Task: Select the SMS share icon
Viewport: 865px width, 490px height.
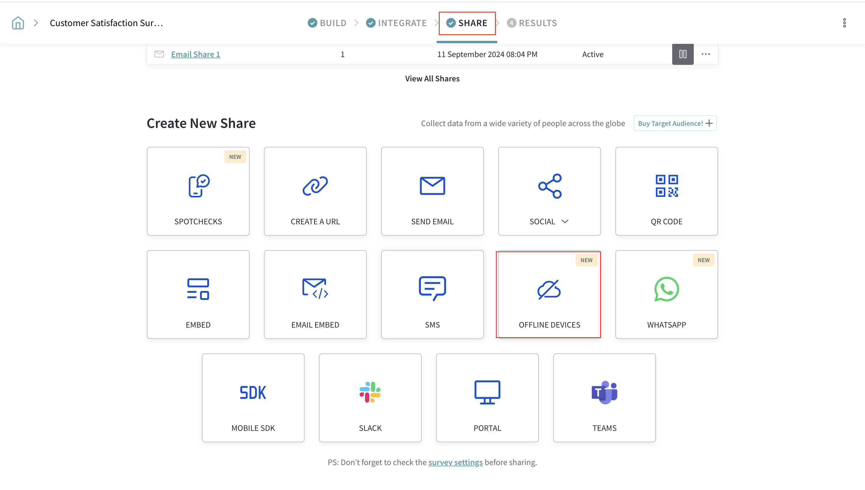Action: pyautogui.click(x=432, y=289)
